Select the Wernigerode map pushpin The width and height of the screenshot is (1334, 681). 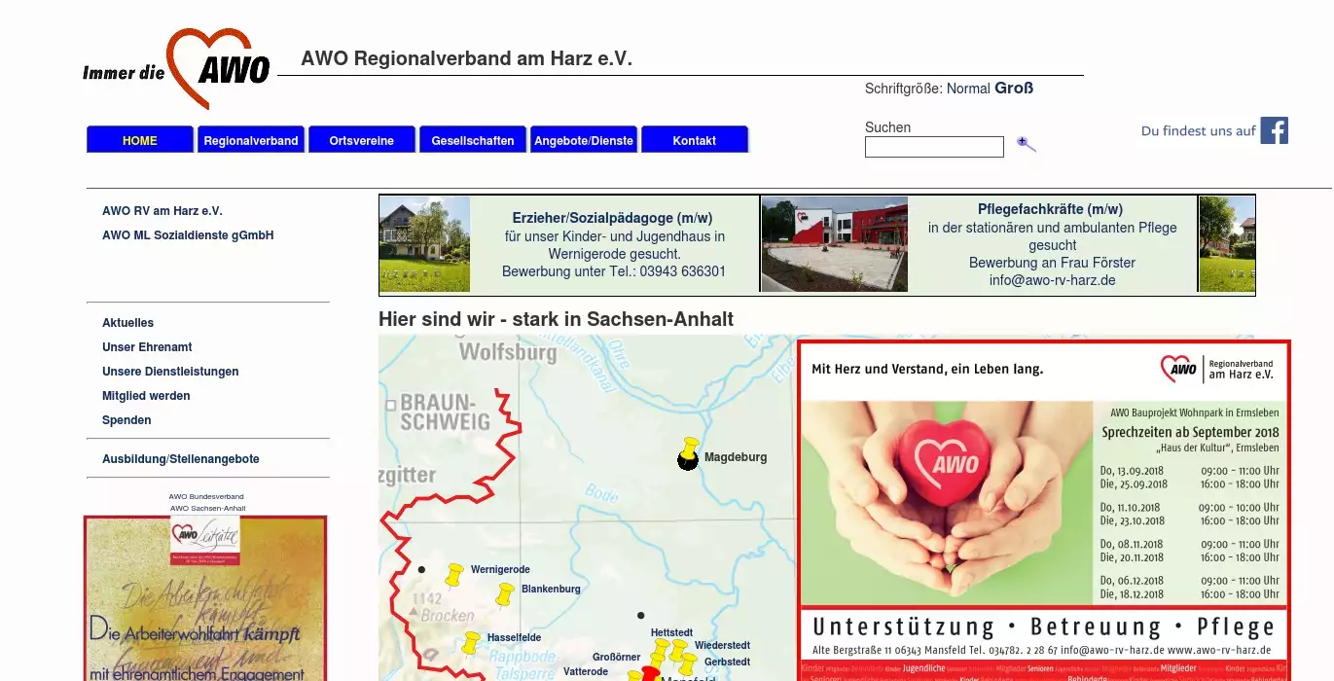pyautogui.click(x=454, y=575)
